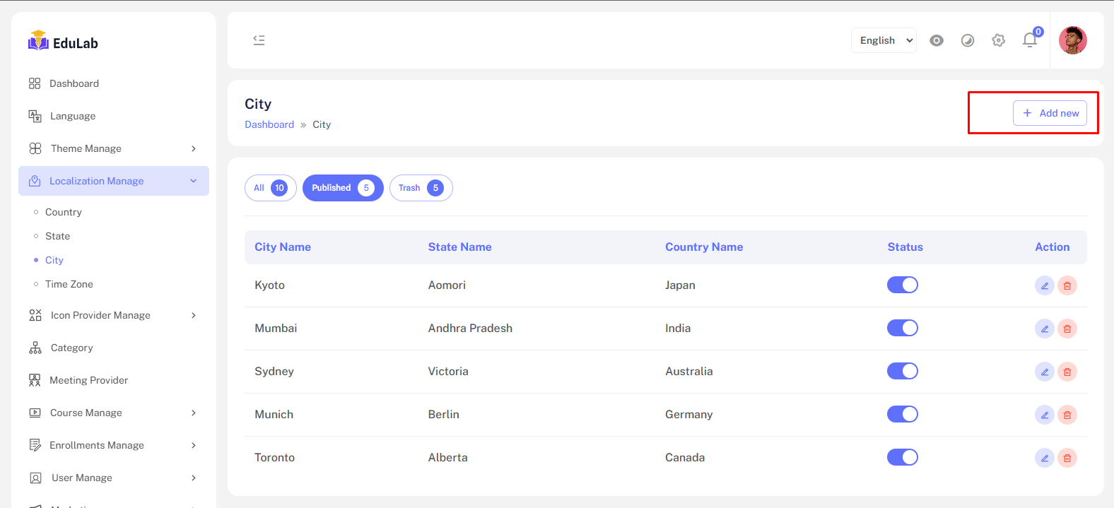
Task: Edit the Kyoto city row
Action: tap(1044, 285)
